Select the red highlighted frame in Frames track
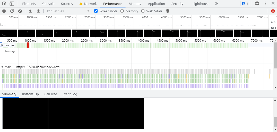This screenshot has width=277, height=132. click(x=28, y=45)
